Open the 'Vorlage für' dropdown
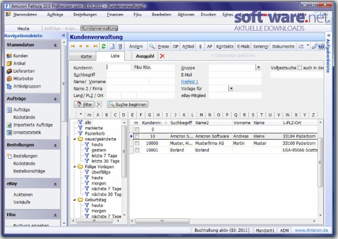338x239 pixels. pos(231,88)
